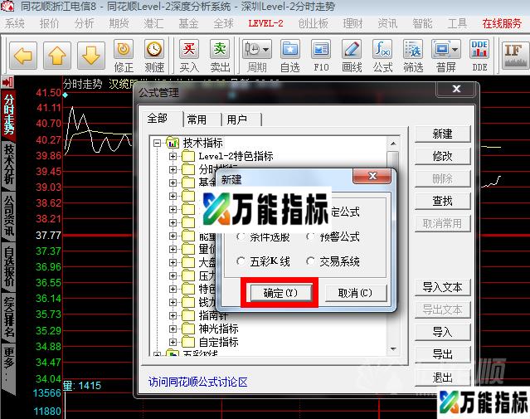The width and height of the screenshot is (530, 419).
Task: Click the 新建 button in 公式管理
Action: click(x=442, y=134)
